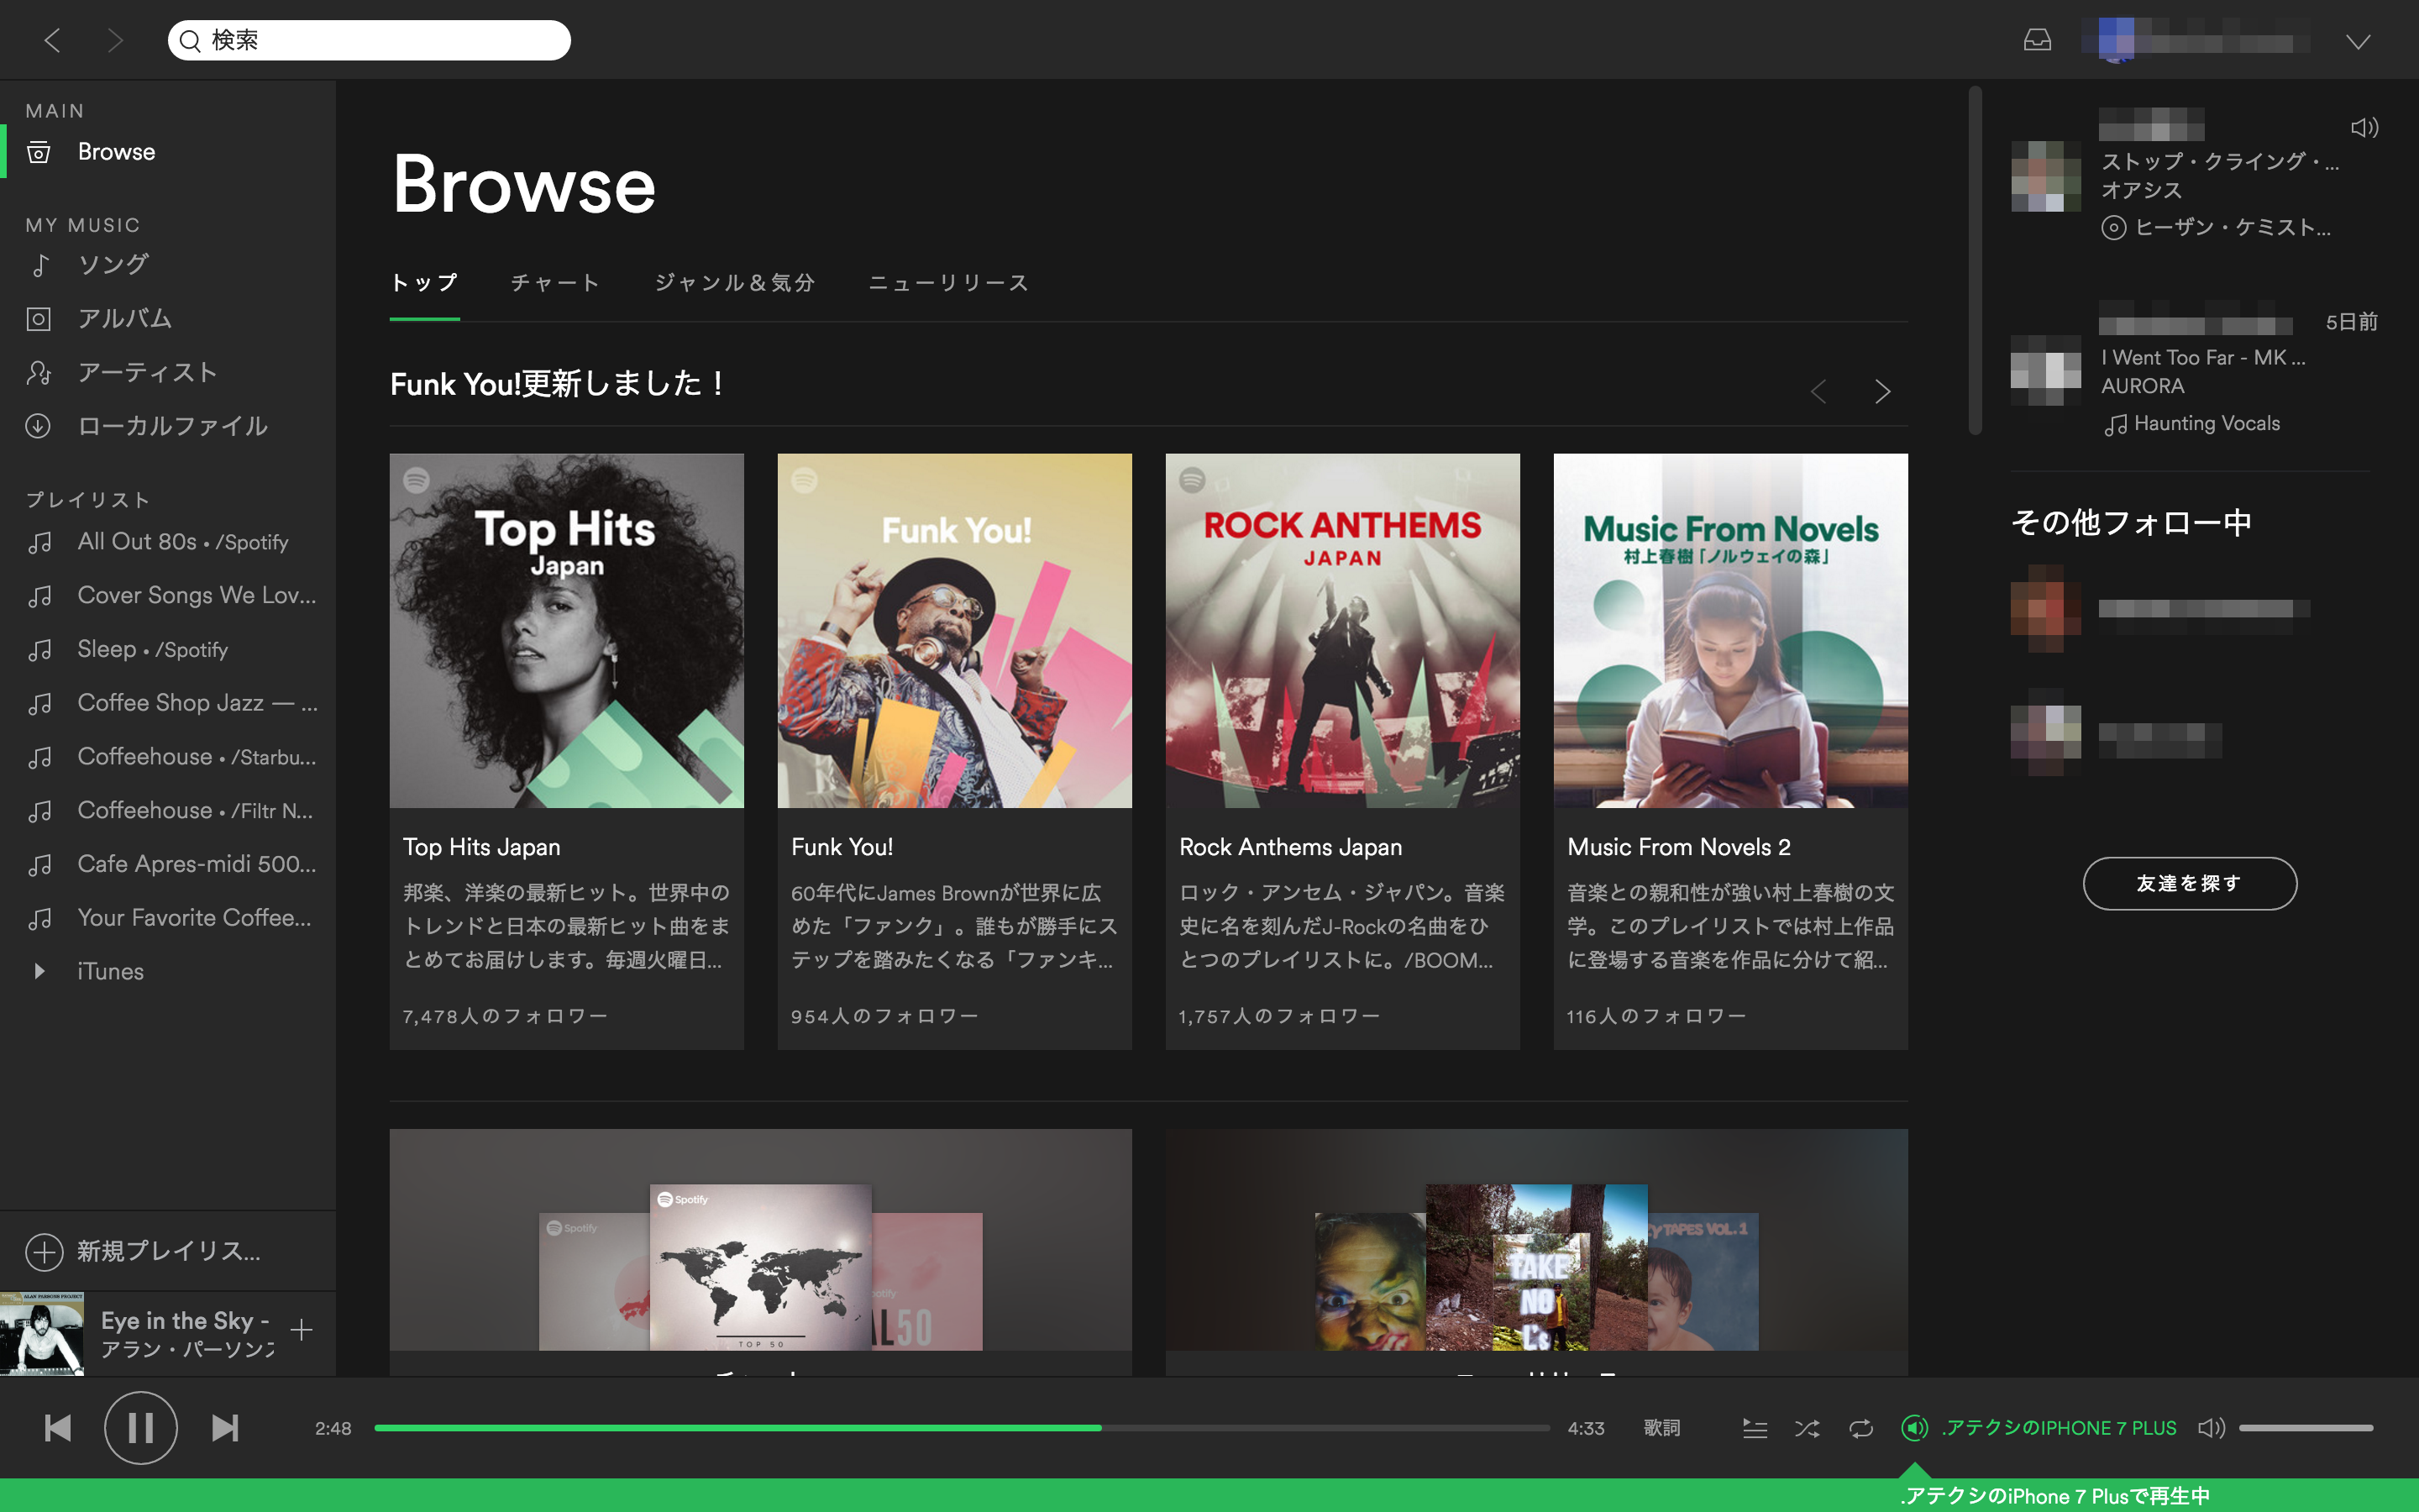Switch to the ジャンル＆気分 tab
The image size is (2419, 1512).
[x=735, y=283]
